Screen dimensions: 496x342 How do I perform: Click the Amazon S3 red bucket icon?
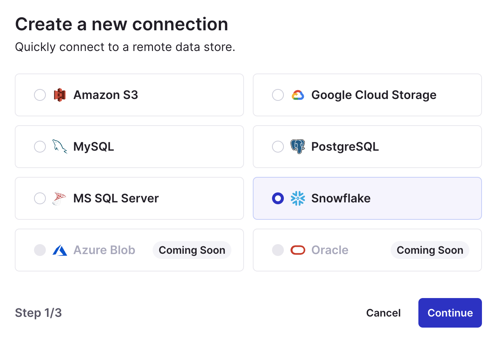tap(60, 95)
